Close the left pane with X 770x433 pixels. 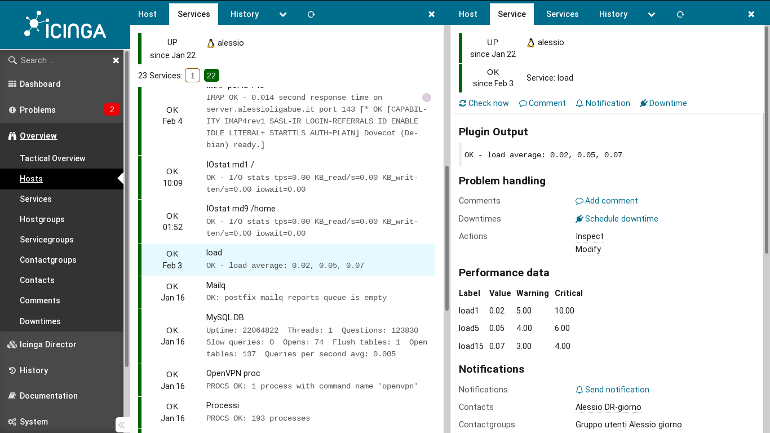pyautogui.click(x=432, y=14)
